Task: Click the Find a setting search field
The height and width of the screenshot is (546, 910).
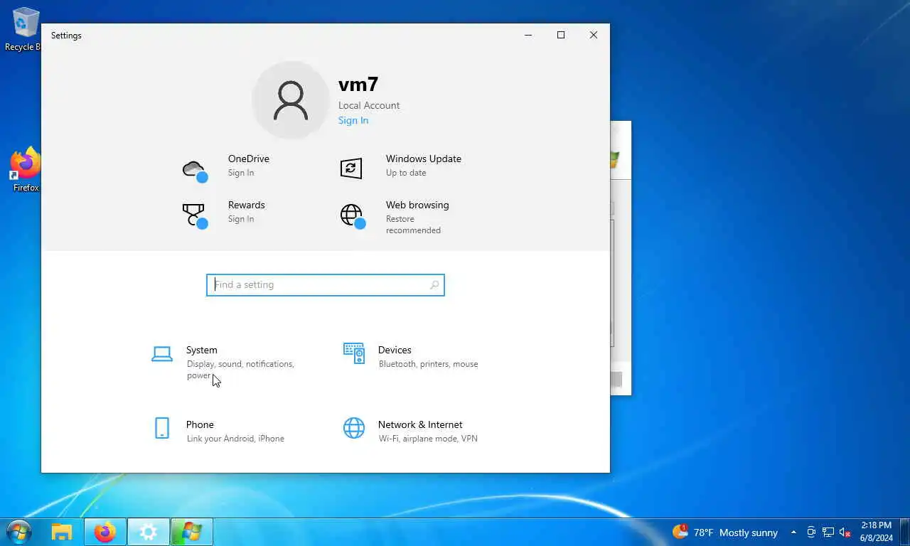Action: pos(326,285)
